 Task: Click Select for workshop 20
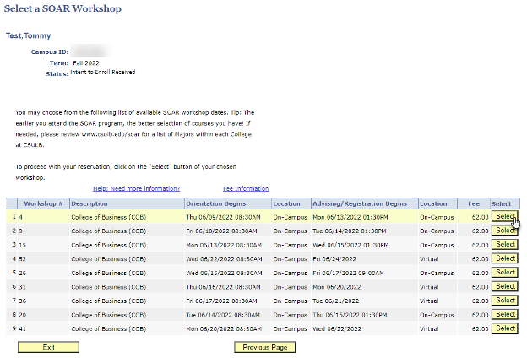coord(505,314)
